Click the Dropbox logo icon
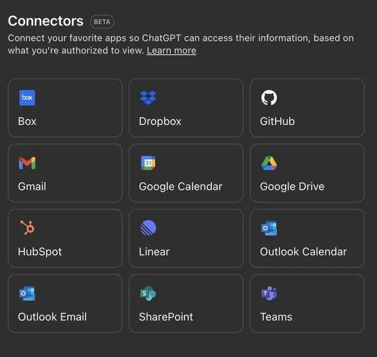 148,98
